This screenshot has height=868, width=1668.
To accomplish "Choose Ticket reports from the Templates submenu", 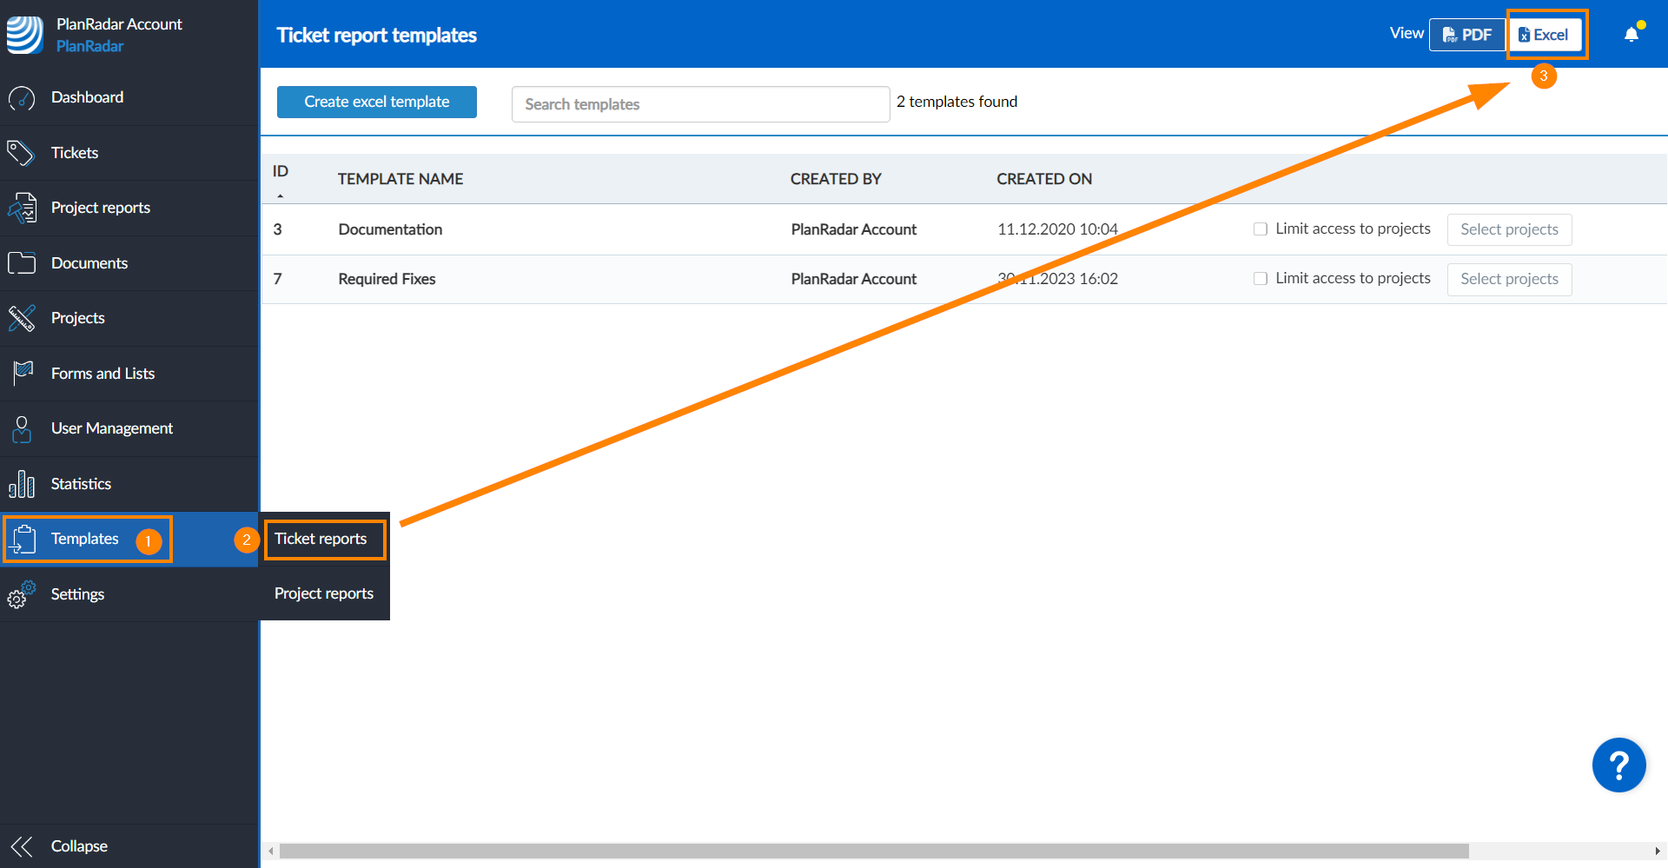I will point(321,539).
